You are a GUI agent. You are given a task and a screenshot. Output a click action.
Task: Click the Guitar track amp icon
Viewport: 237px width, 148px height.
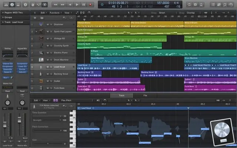click(x=40, y=81)
